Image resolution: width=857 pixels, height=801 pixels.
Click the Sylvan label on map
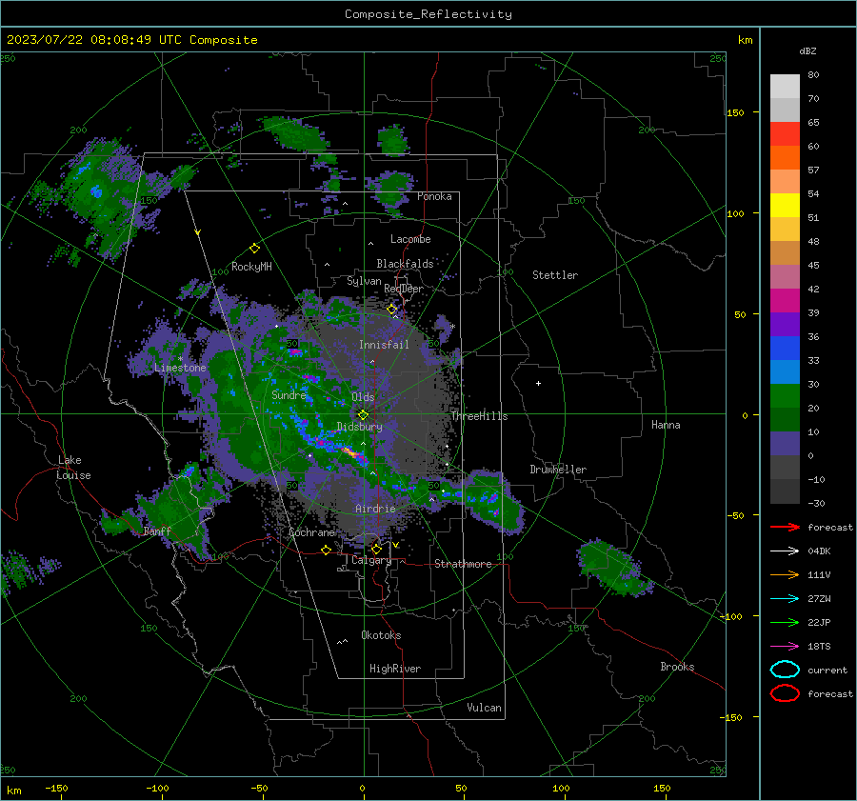[364, 281]
